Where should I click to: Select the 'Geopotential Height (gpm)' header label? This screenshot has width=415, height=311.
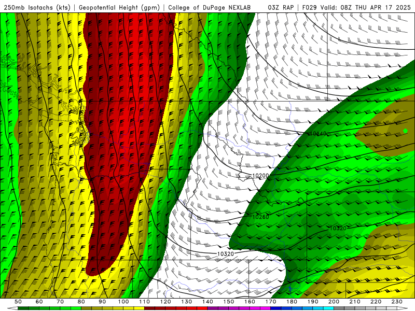pyautogui.click(x=119, y=7)
